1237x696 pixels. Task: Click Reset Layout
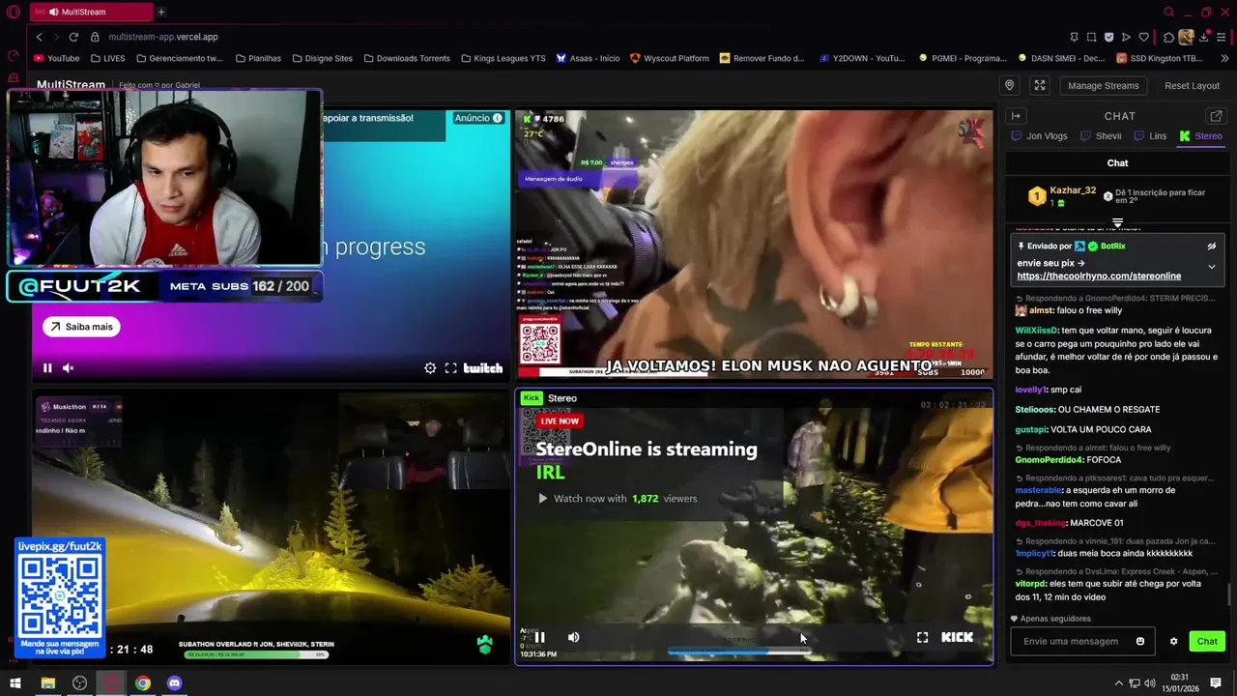click(1192, 85)
